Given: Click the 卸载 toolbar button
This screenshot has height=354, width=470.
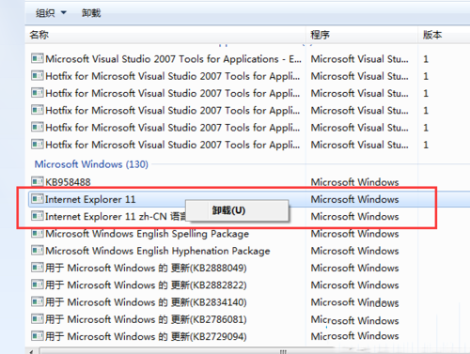Looking at the screenshot, I should (91, 13).
